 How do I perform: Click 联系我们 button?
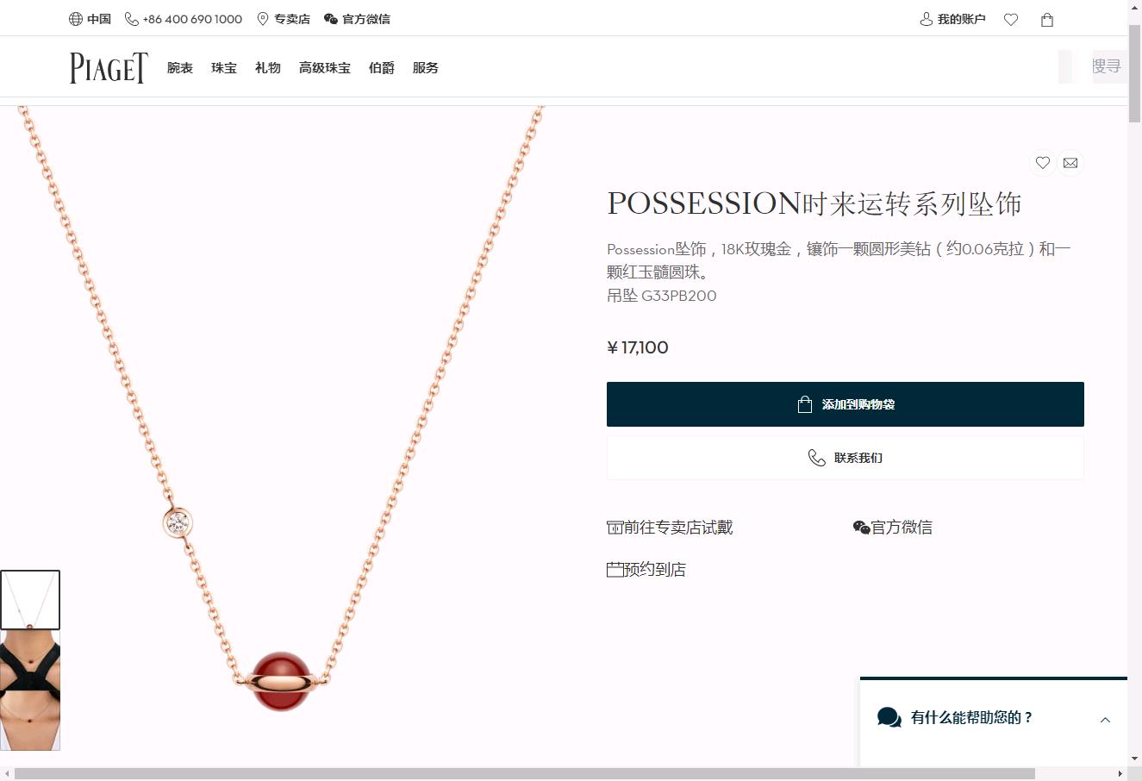[x=845, y=458]
